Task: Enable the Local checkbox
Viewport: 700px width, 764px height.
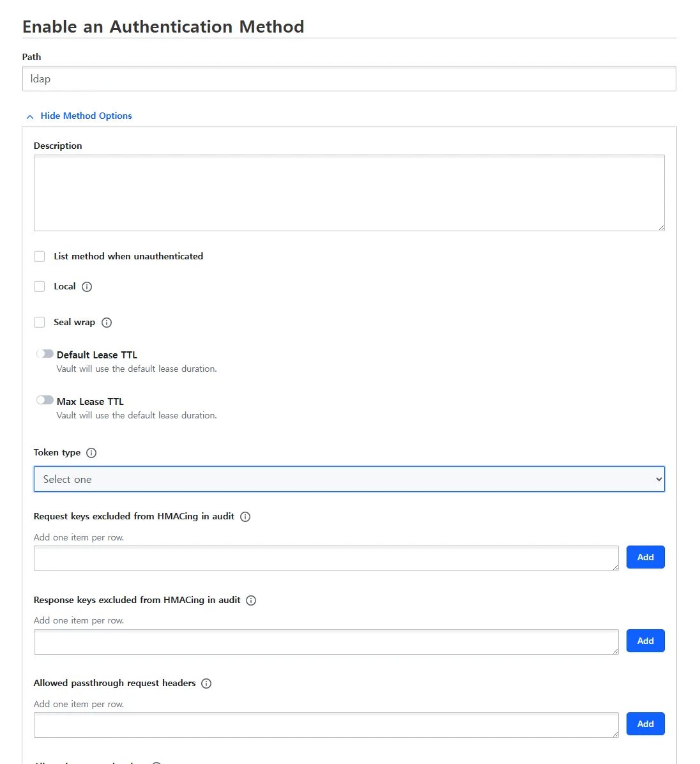Action: coord(40,286)
